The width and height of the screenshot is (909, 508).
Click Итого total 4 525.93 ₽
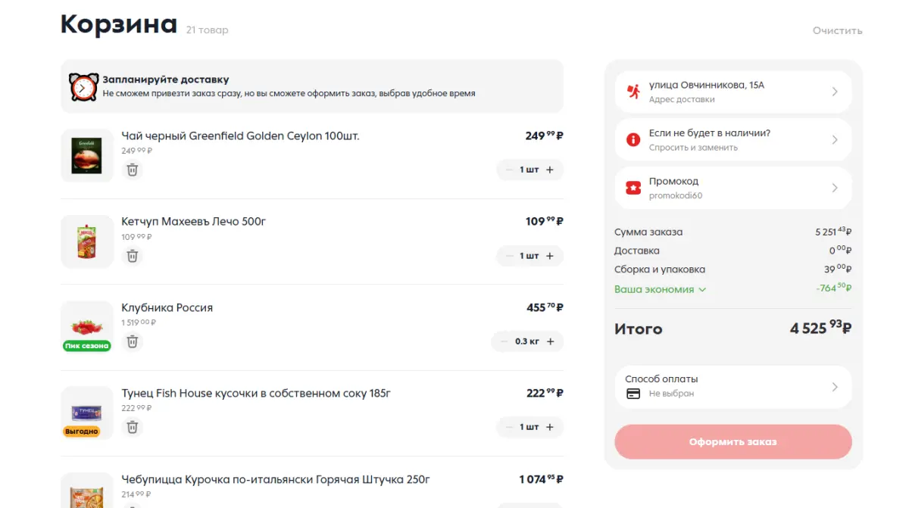[821, 329]
